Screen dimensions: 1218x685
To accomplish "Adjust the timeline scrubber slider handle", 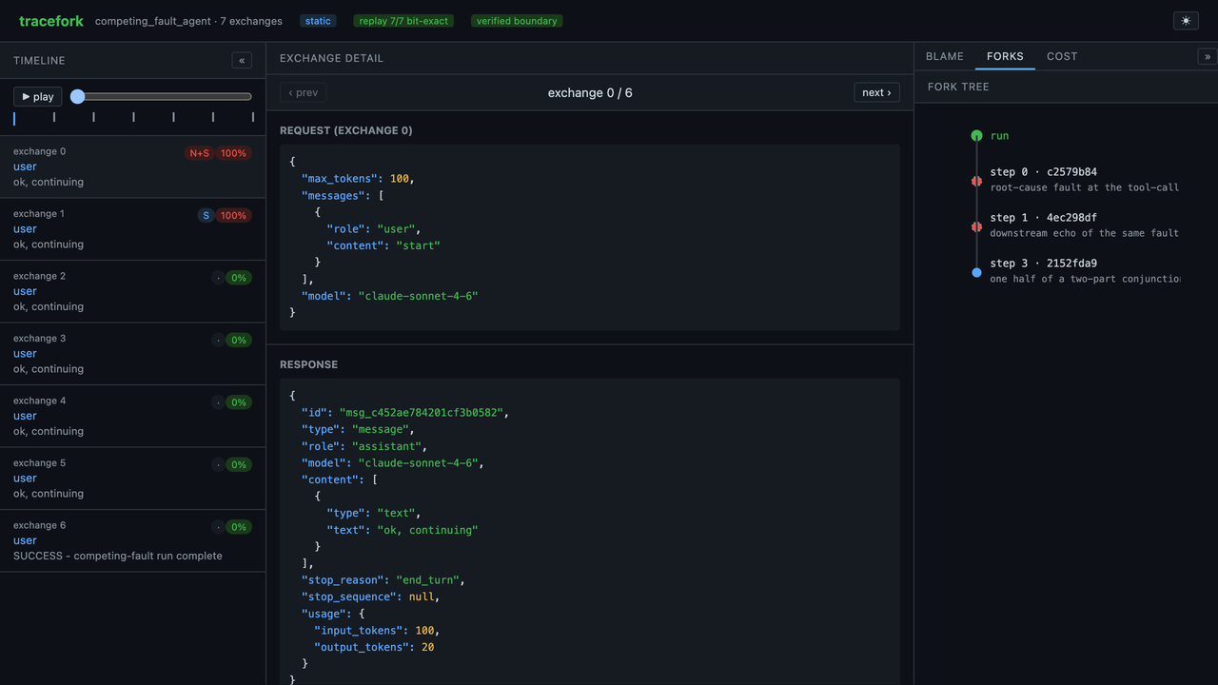I will point(78,96).
